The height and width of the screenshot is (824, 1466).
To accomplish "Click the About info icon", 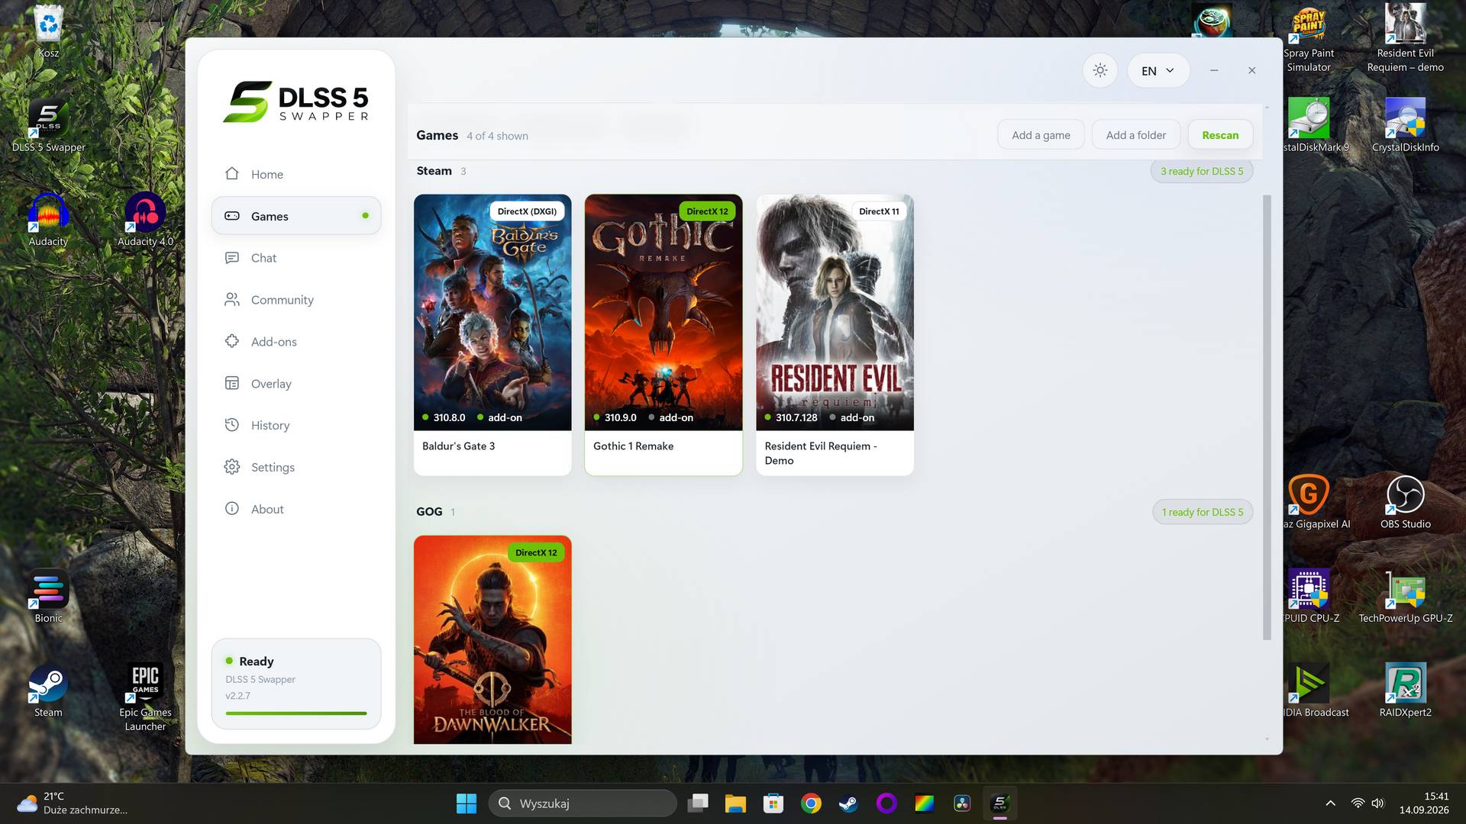I will click(x=232, y=508).
